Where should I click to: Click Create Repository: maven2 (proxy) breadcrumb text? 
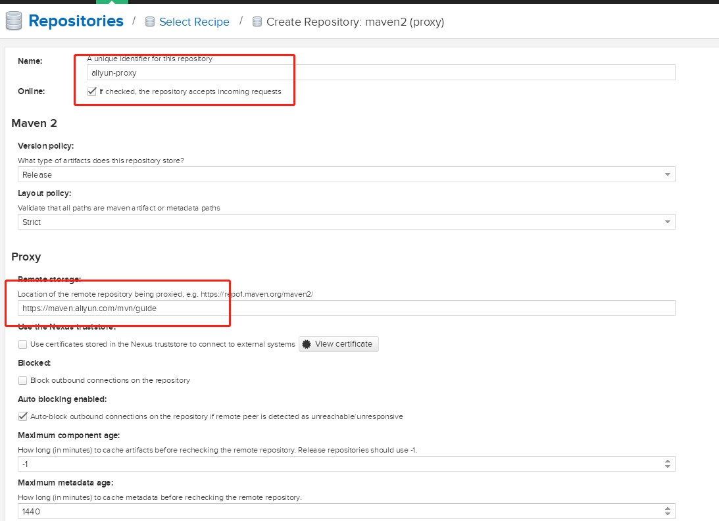pos(355,22)
